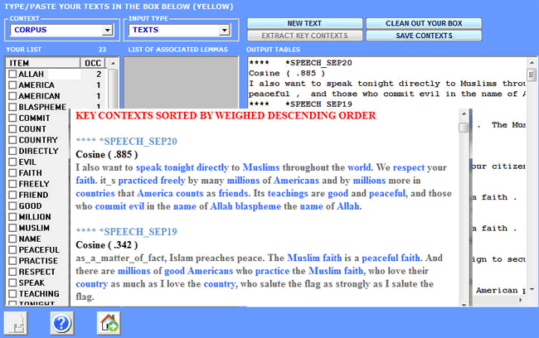Click the key contexts scrollbar thumb

pos(464,128)
